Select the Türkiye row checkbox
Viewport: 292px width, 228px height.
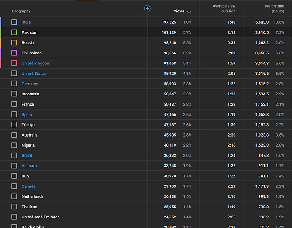tap(14, 125)
